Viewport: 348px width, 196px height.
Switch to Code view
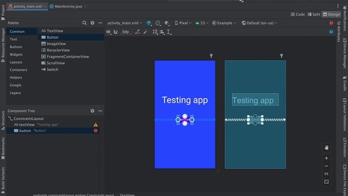(298, 15)
